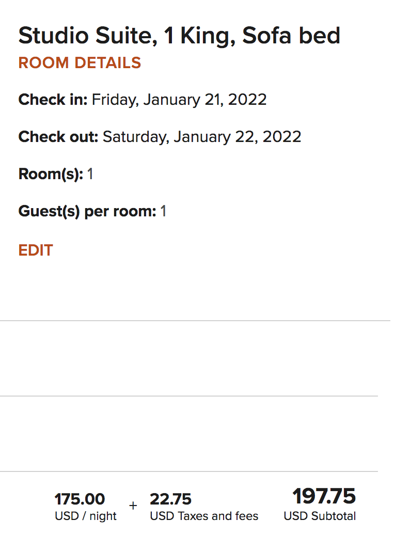Click the Friday, January 21, 2022 date
This screenshot has width=411, height=536.
pyautogui.click(x=179, y=100)
